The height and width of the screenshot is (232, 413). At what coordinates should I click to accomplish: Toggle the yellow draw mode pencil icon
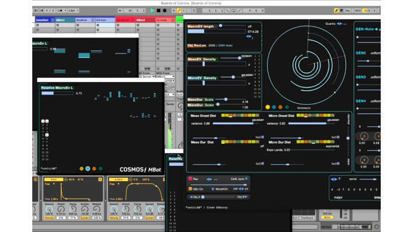[336, 11]
